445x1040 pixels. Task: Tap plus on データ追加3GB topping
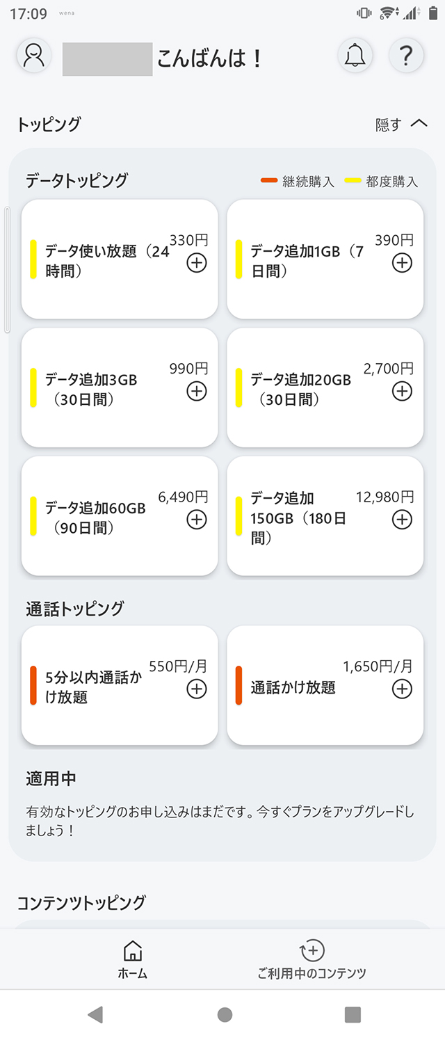click(x=197, y=391)
